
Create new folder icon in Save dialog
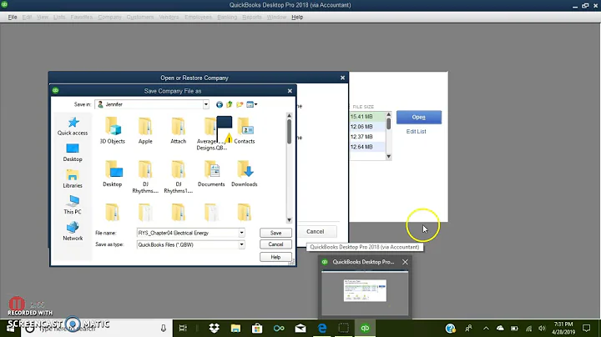[x=240, y=104]
